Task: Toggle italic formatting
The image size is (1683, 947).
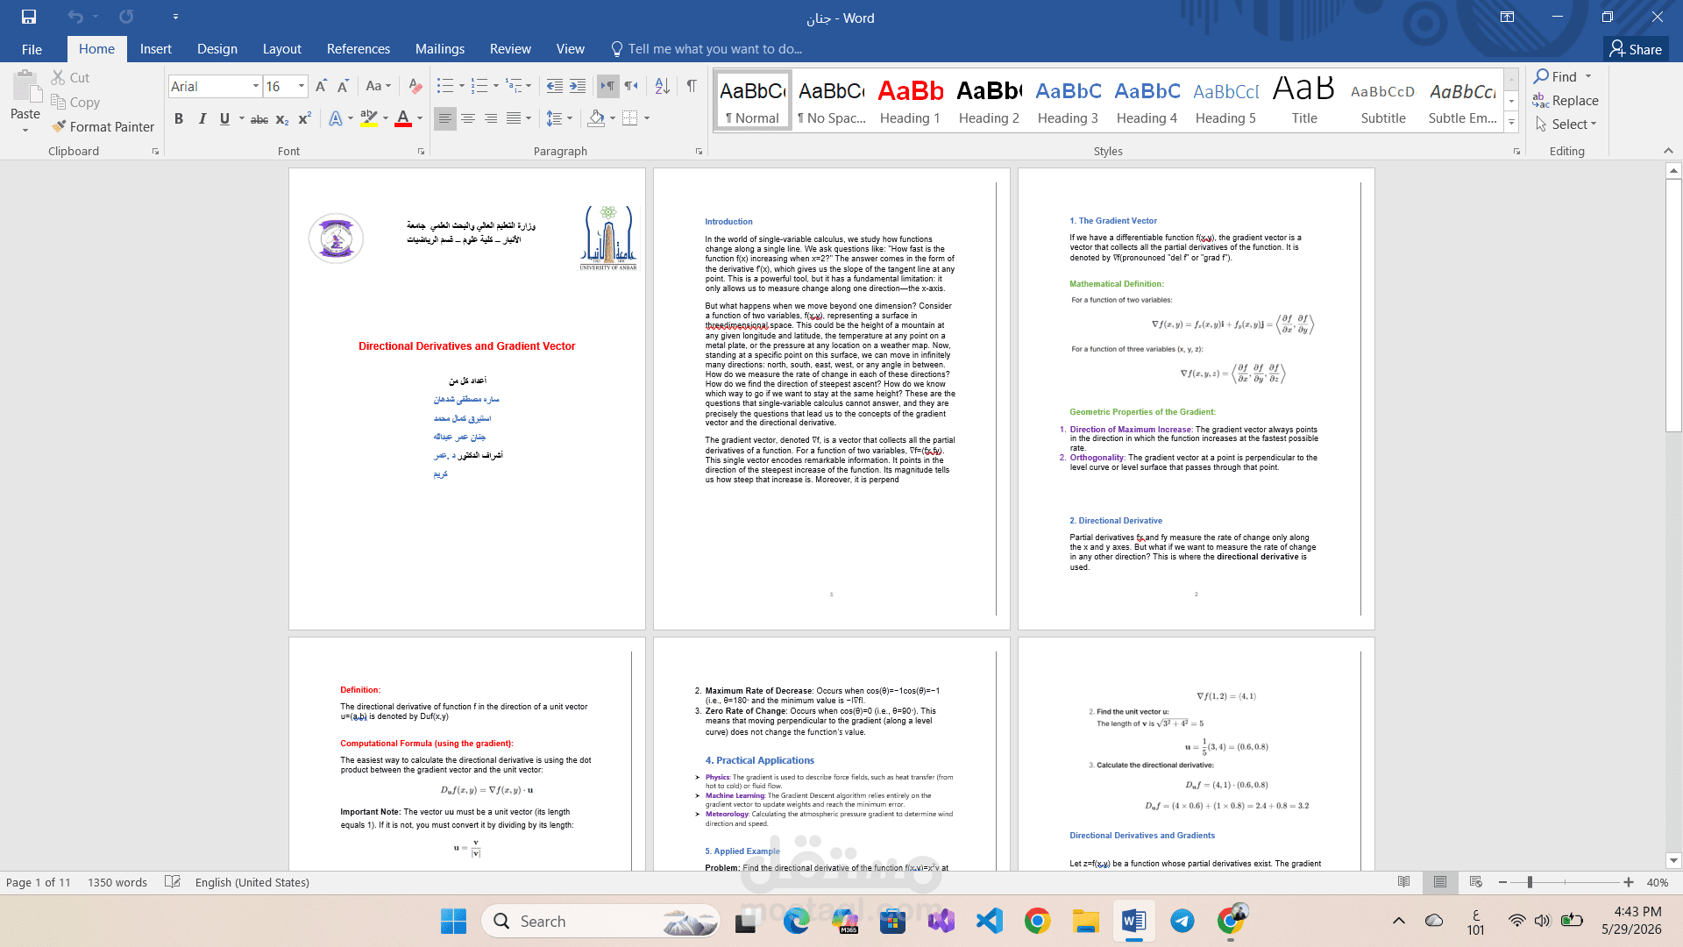Action: pyautogui.click(x=202, y=118)
